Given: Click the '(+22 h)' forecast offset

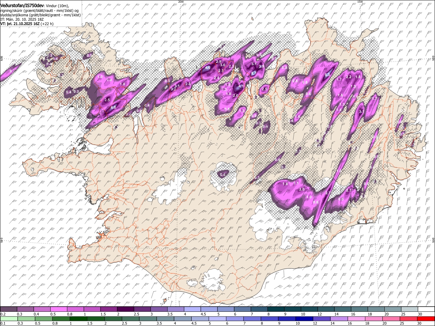Looking at the screenshot, I should point(47,24).
